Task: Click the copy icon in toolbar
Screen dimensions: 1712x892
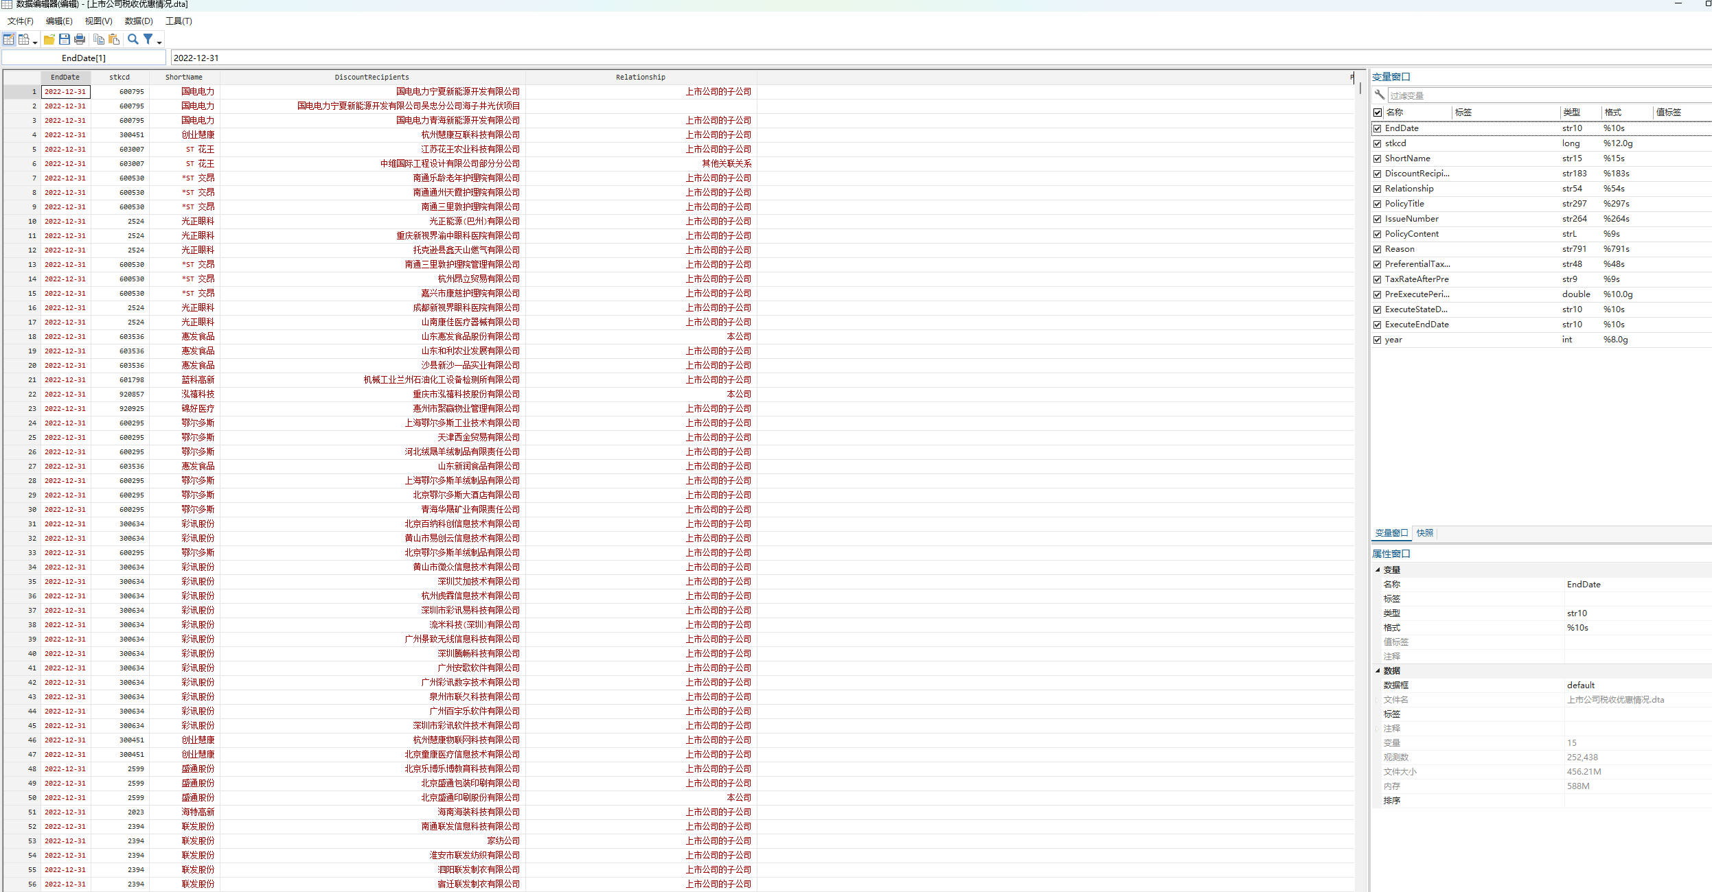Action: click(99, 40)
